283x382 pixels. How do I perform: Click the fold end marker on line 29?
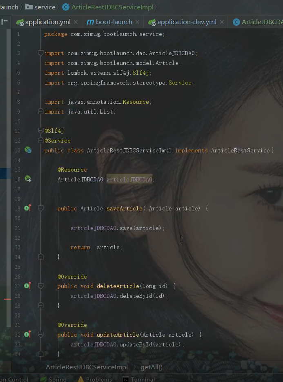coord(41,305)
